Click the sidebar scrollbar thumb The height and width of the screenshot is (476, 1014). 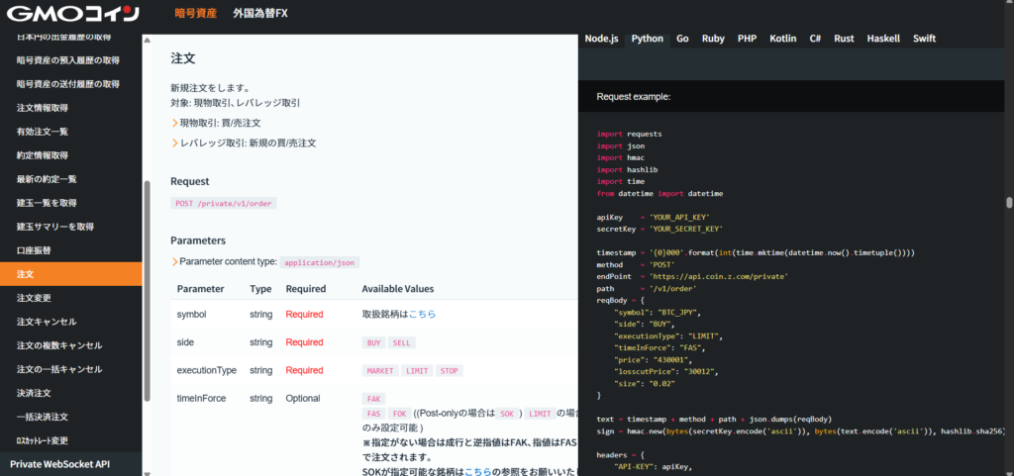(x=147, y=291)
